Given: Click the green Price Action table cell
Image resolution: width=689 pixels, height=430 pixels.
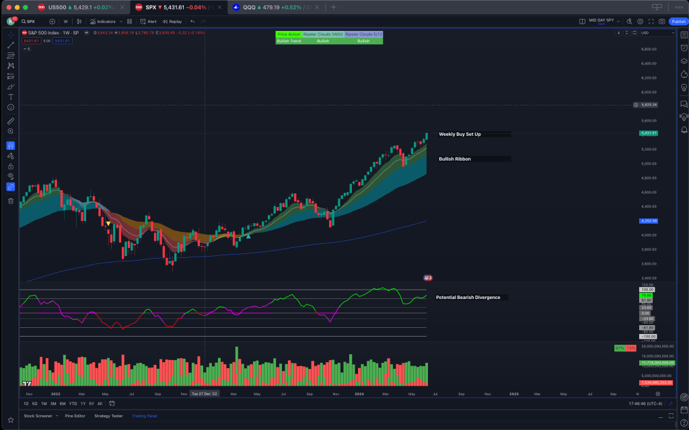Looking at the screenshot, I should pos(289,34).
